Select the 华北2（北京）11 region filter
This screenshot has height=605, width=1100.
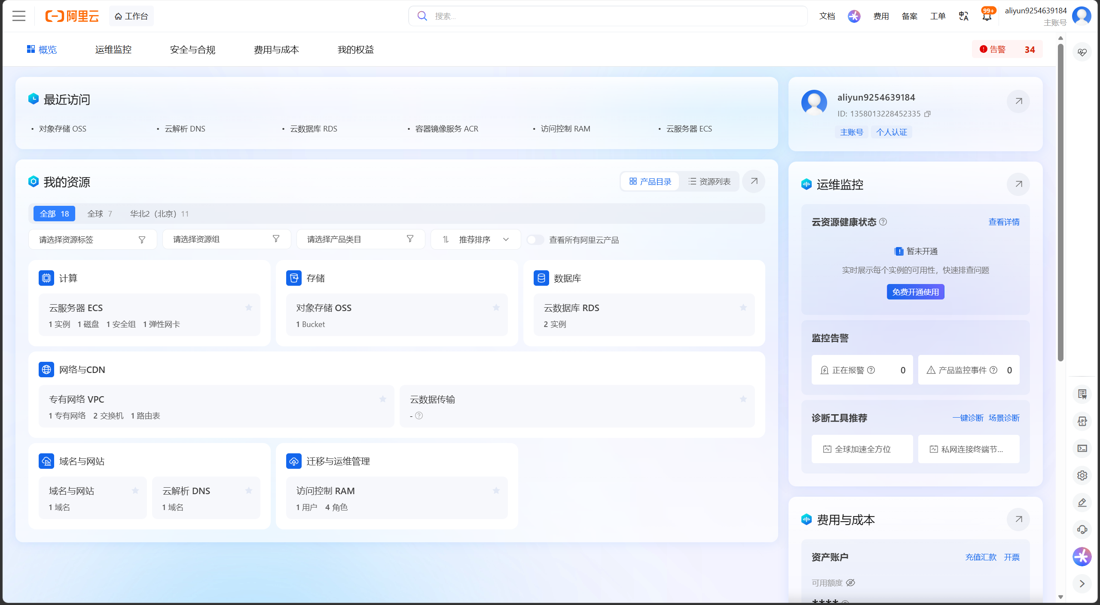159,214
